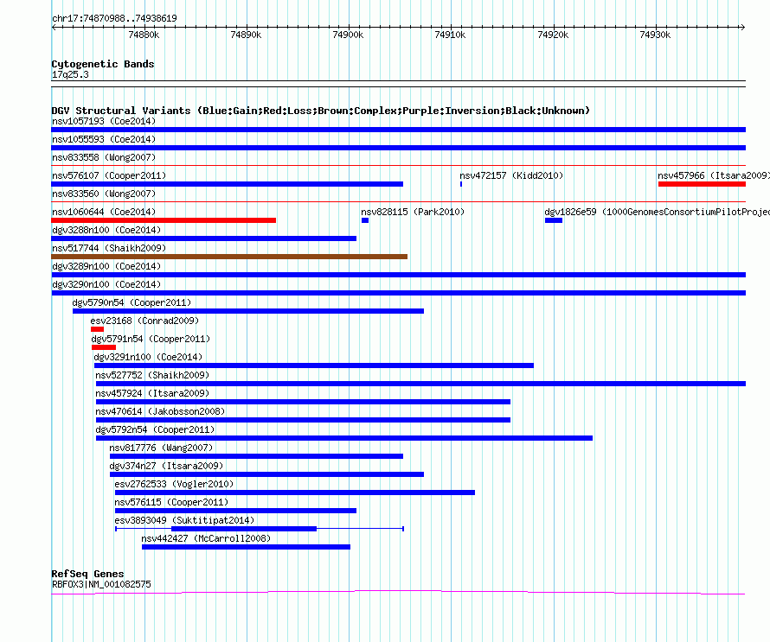Click the 17q25.3 band label
Image resolution: width=770 pixels, height=642 pixels.
click(70, 74)
